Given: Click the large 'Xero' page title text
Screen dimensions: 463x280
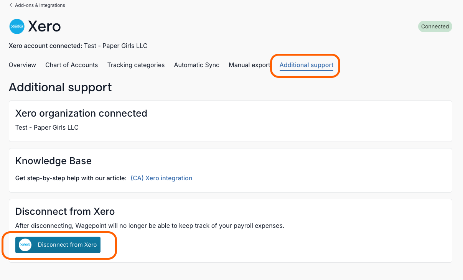Looking at the screenshot, I should coord(44,26).
